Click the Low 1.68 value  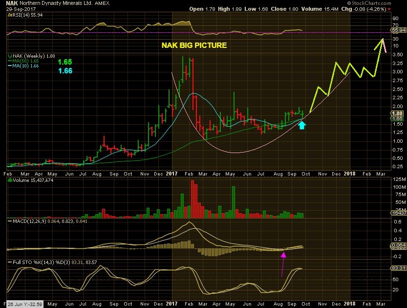tap(256, 9)
